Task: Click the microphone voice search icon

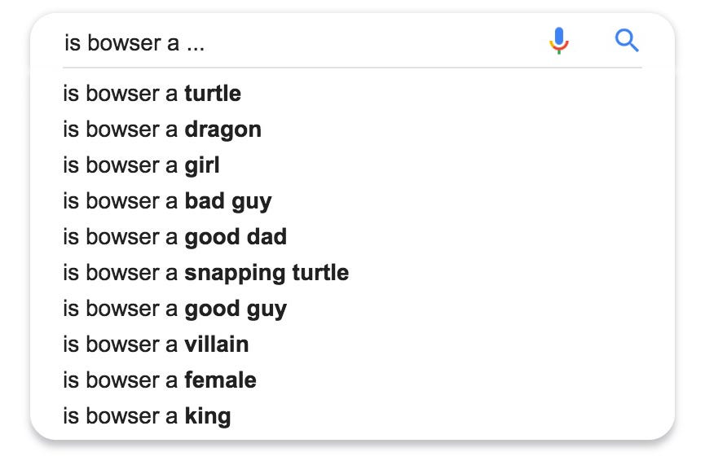Action: pyautogui.click(x=559, y=41)
